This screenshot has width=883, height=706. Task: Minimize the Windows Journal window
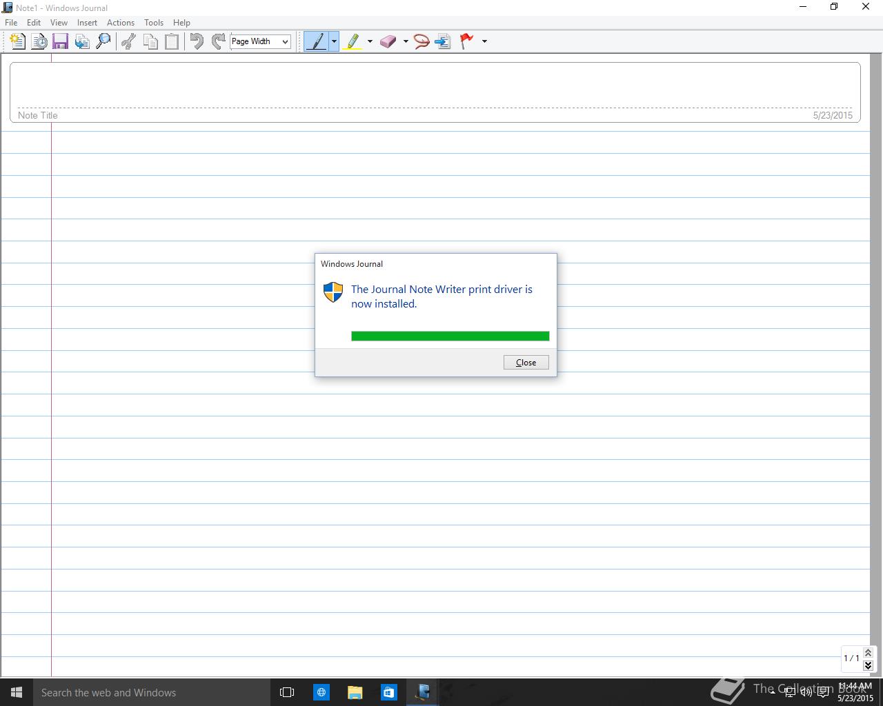(x=803, y=7)
